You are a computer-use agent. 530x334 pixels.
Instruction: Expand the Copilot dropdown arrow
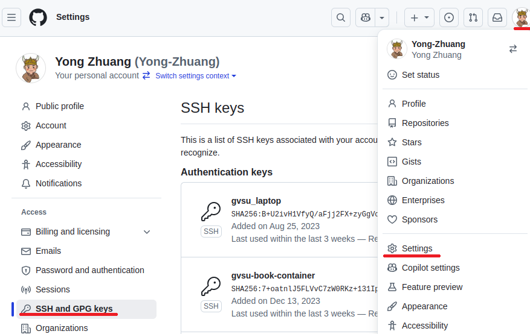pyautogui.click(x=382, y=17)
